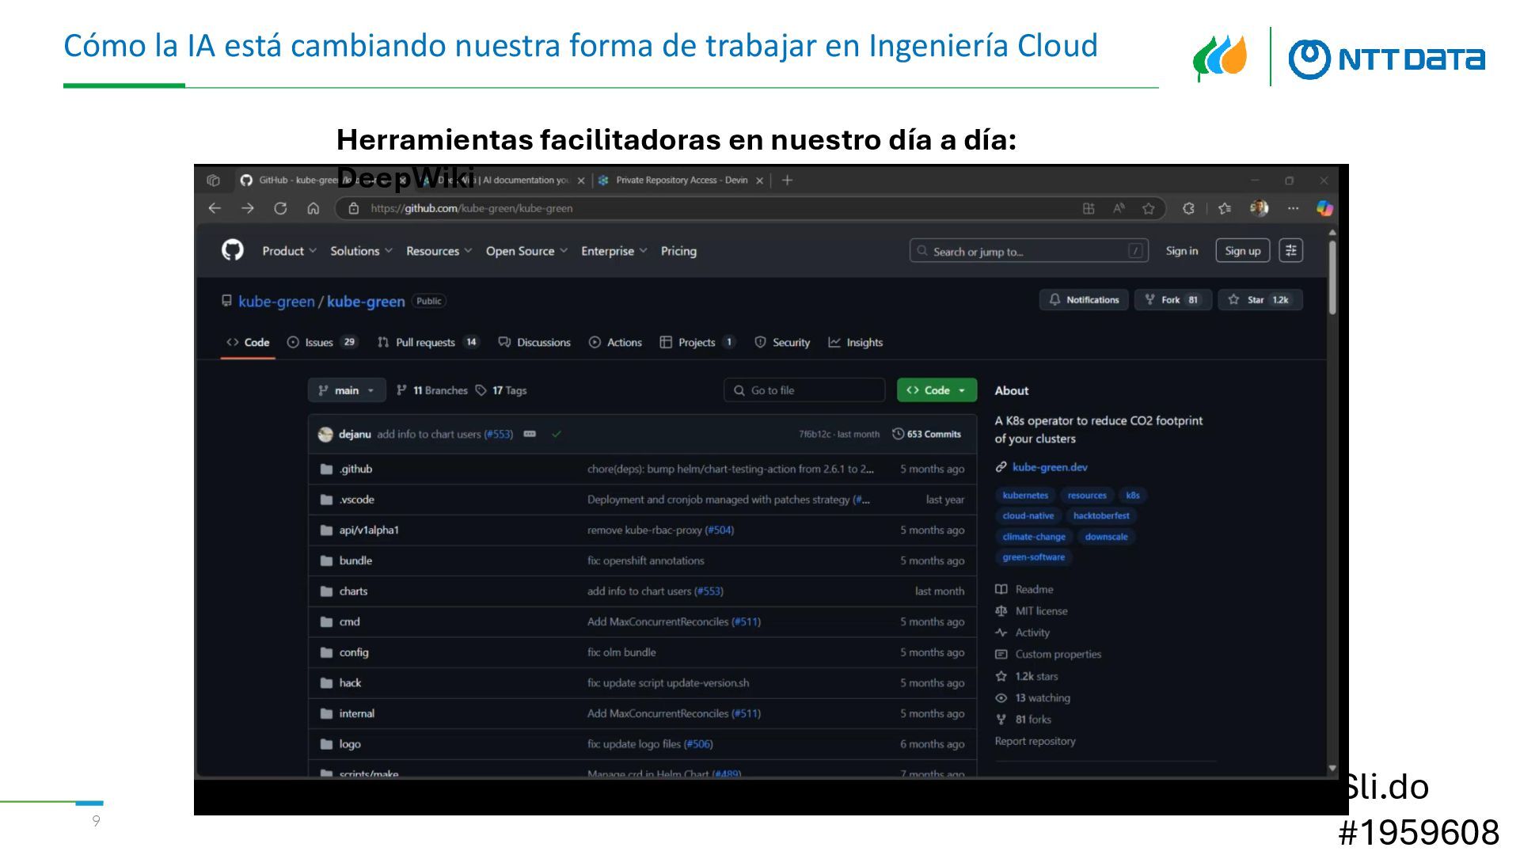Switch to the Issues tab
The height and width of the screenshot is (855, 1520).
click(322, 342)
